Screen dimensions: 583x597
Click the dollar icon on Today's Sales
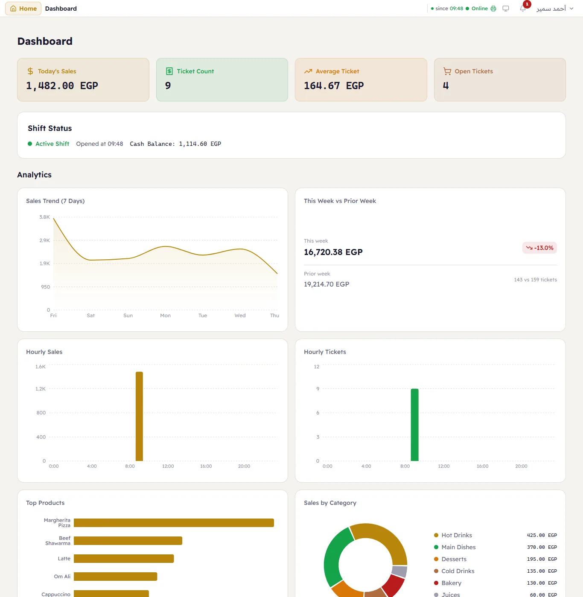pos(30,71)
